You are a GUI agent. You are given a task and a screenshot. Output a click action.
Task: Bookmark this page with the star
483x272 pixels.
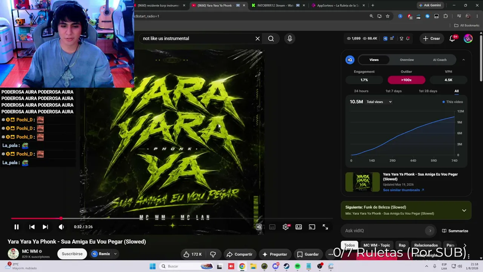coord(388,16)
